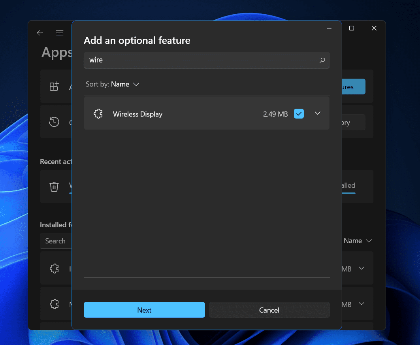Click the magnifier icon in the search box
The image size is (420, 345).
tap(322, 60)
